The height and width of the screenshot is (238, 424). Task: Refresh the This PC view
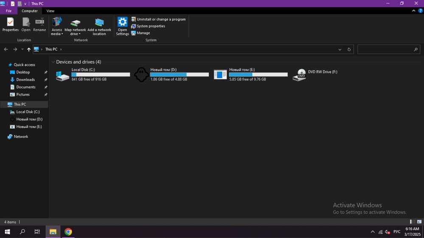point(349,50)
